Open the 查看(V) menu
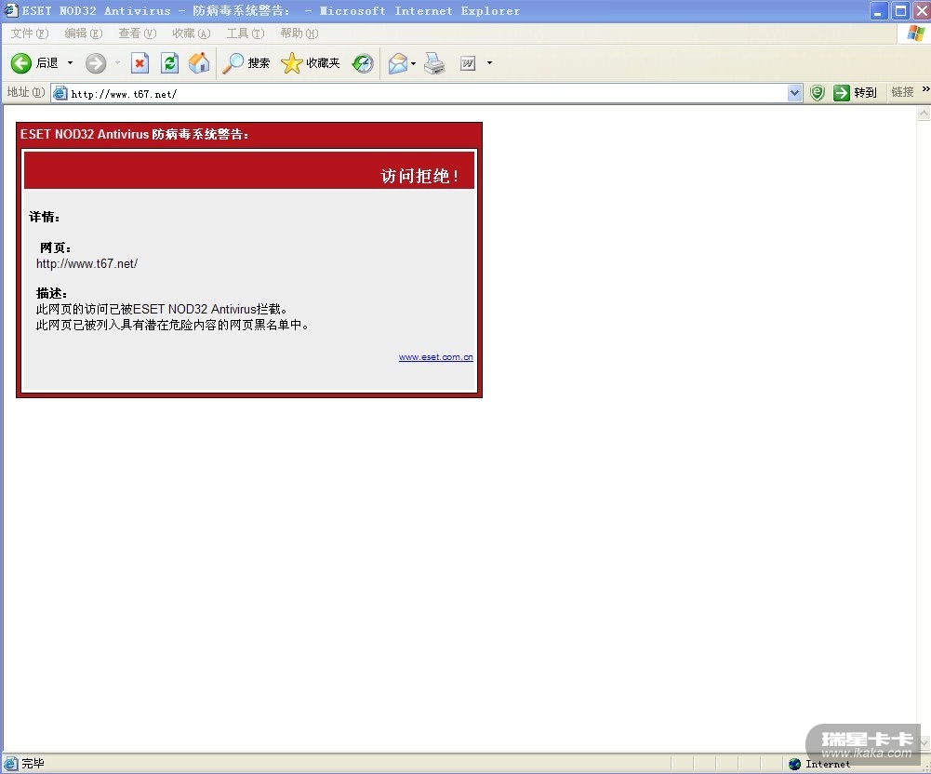The image size is (931, 774). (137, 33)
